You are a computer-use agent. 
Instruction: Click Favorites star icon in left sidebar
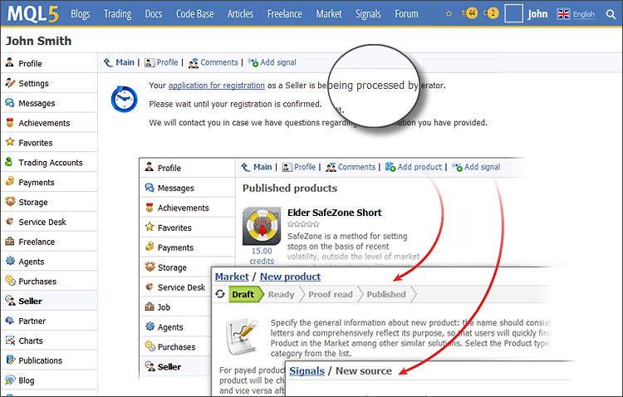10,142
